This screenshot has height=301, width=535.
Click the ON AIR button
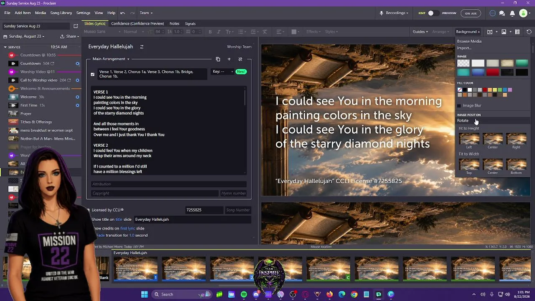point(471,13)
